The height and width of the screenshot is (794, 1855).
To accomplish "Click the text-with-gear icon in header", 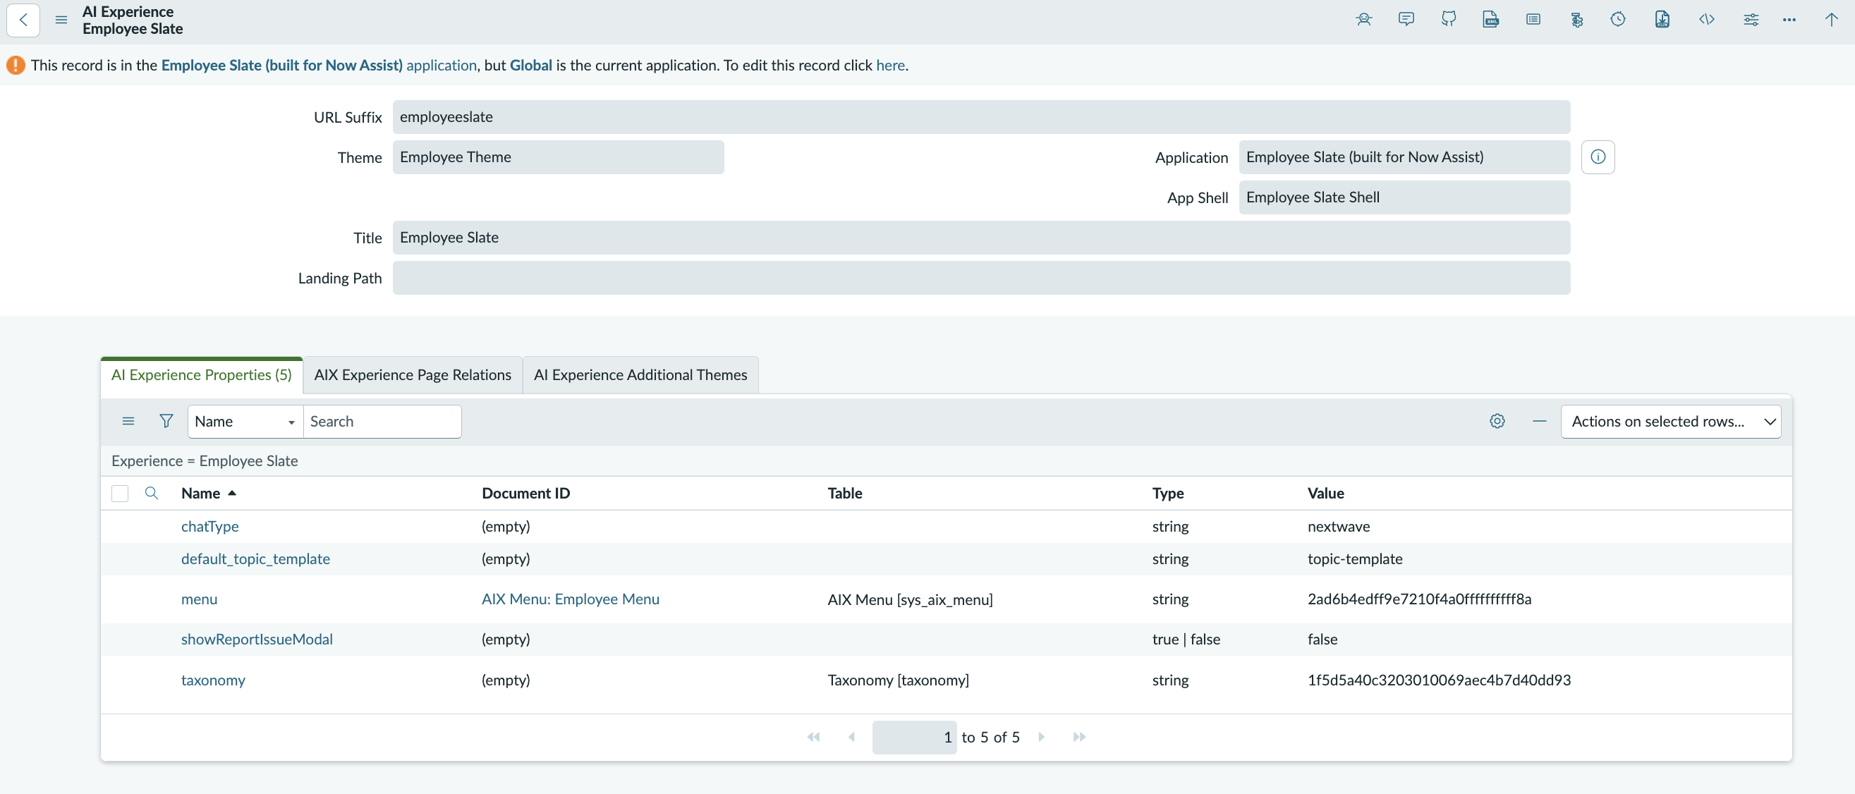I will click(x=1576, y=20).
